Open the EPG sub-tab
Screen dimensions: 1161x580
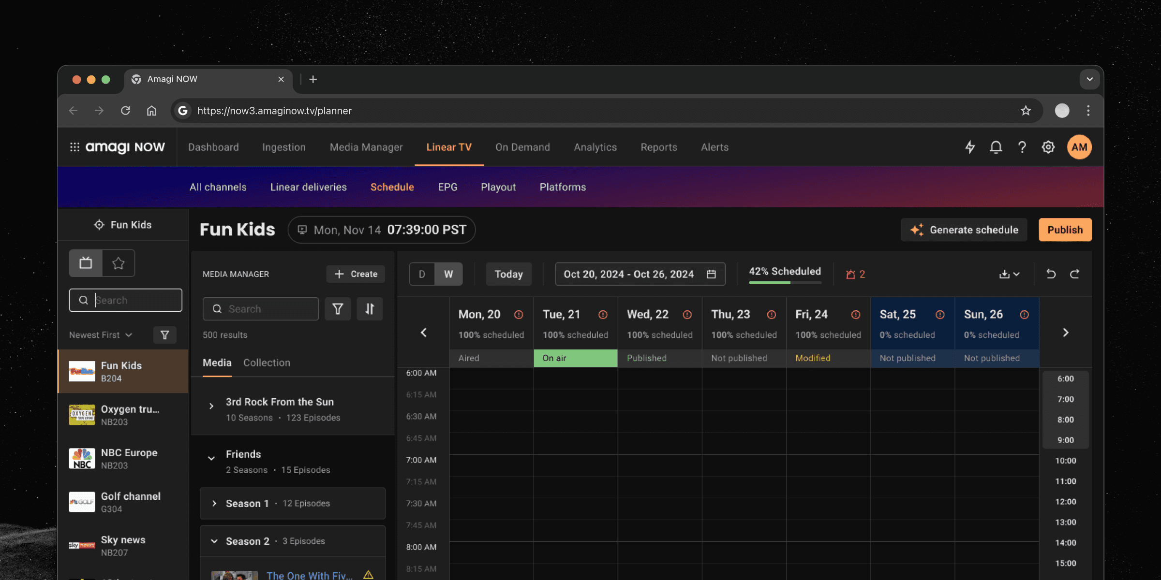coord(447,187)
